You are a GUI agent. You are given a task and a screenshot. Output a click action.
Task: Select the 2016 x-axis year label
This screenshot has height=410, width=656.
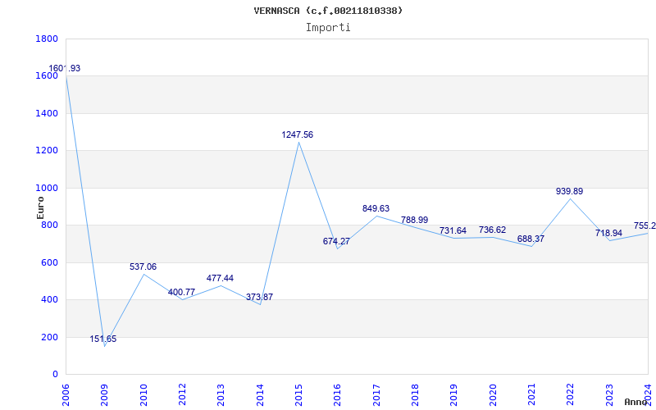click(337, 395)
